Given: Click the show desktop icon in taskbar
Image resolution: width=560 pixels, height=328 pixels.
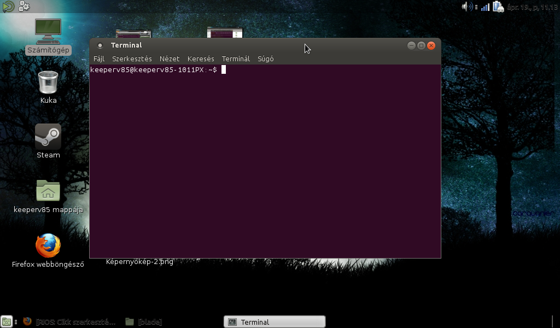Looking at the screenshot, I should point(7,322).
